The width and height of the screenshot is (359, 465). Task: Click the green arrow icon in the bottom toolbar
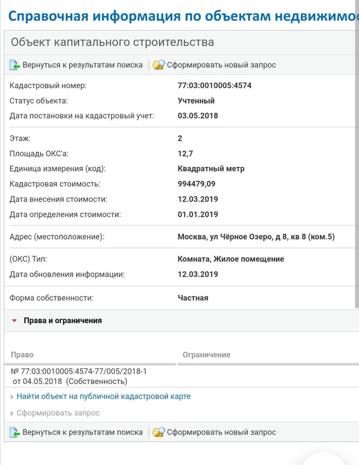pos(14,432)
